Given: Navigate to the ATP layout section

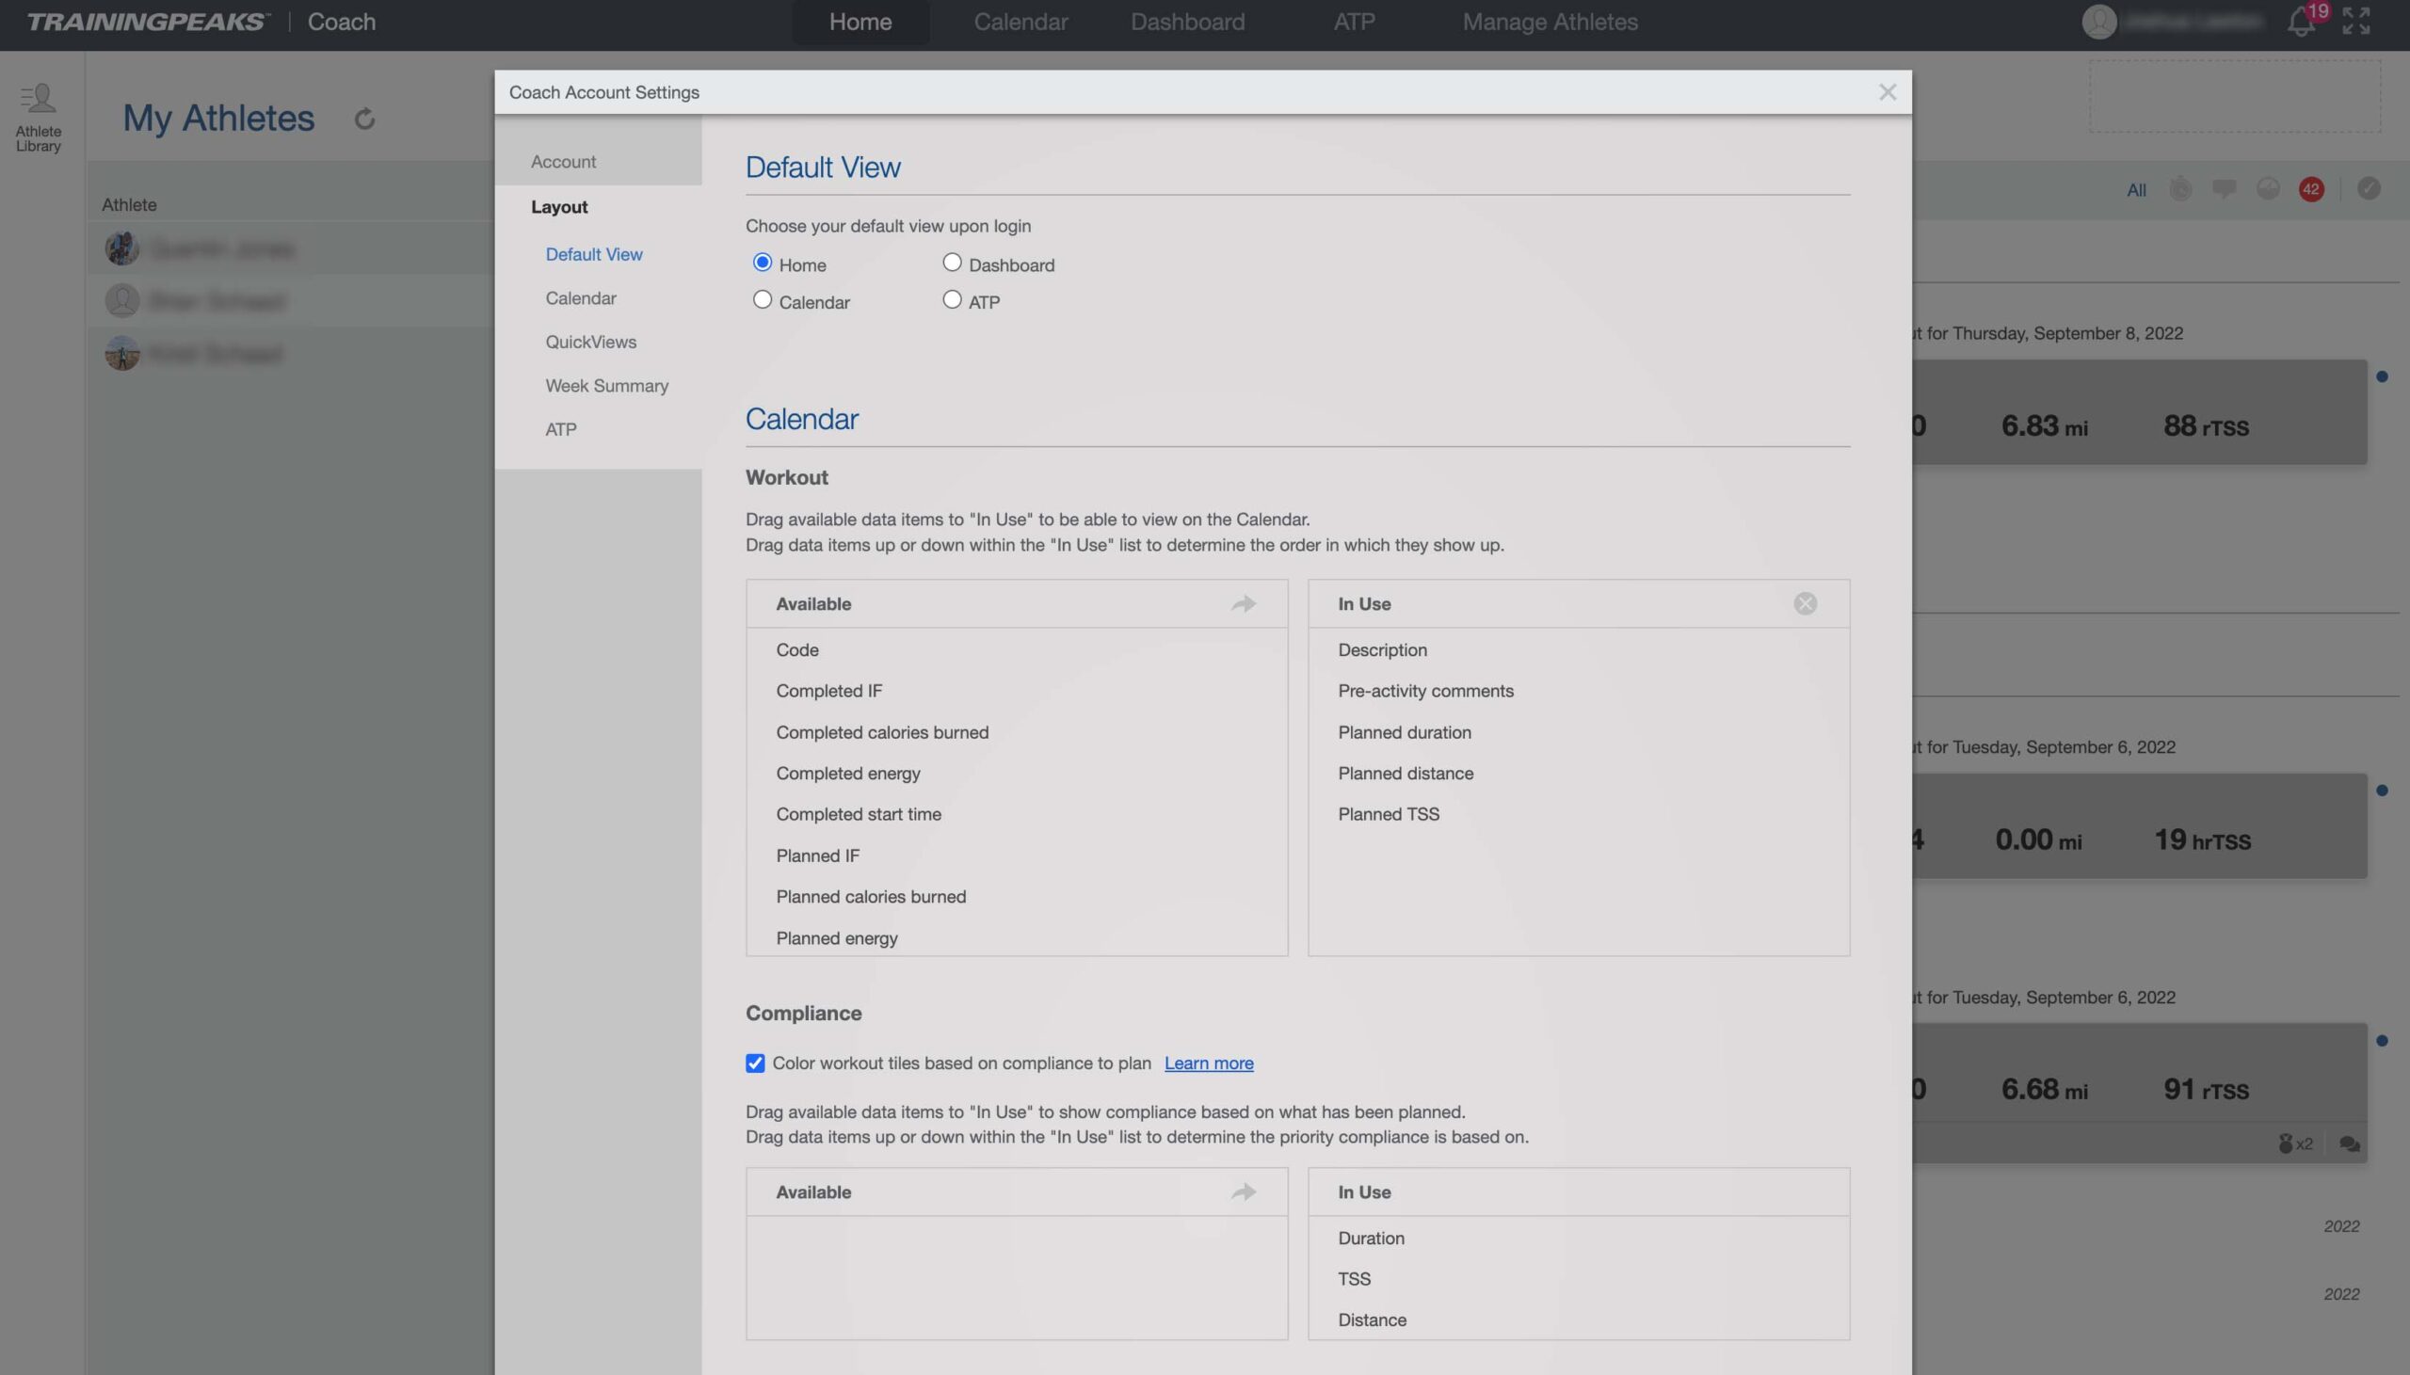Looking at the screenshot, I should [x=559, y=430].
